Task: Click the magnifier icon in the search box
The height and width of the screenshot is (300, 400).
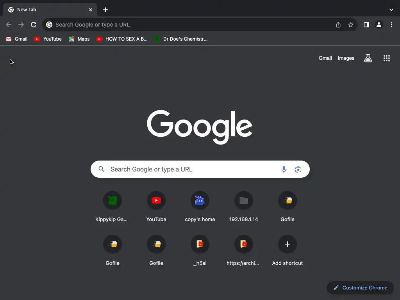Action: [102, 169]
